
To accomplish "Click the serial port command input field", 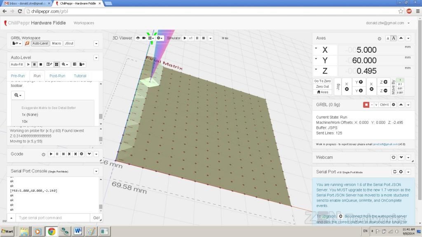I will 49,218.
